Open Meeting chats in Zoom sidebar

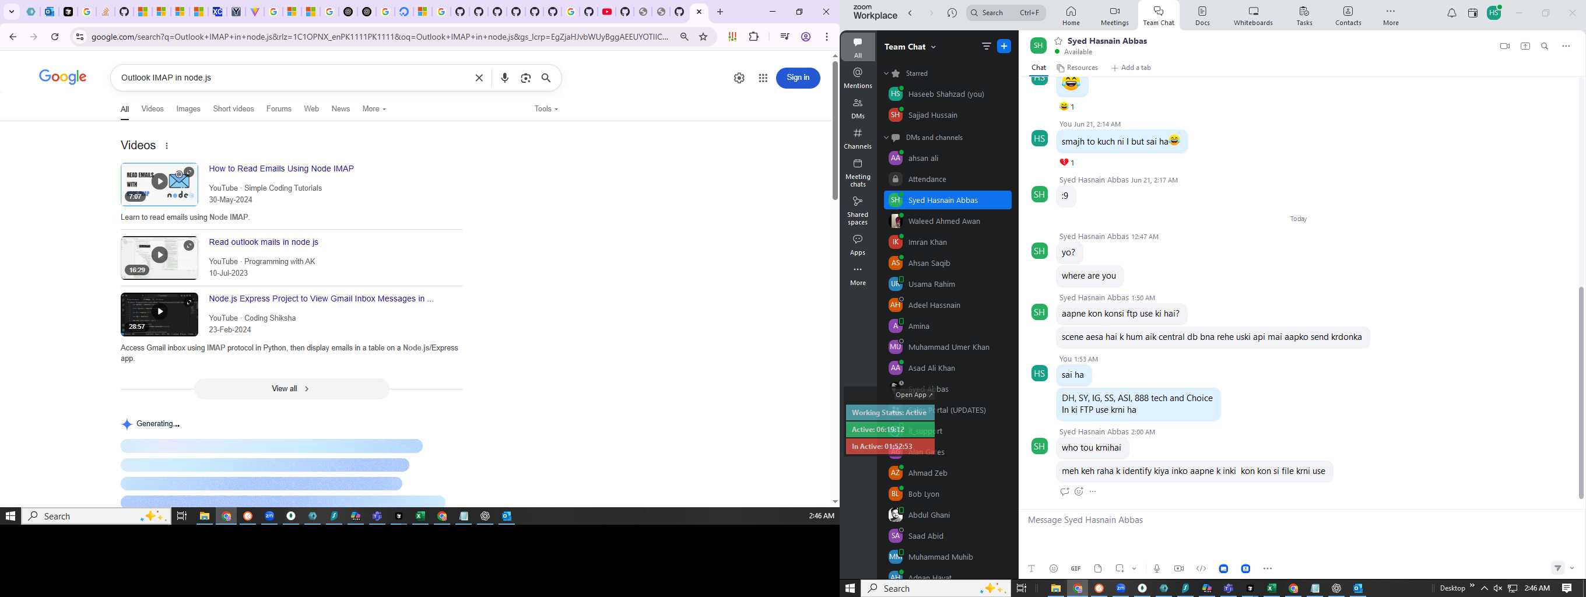coord(858,173)
